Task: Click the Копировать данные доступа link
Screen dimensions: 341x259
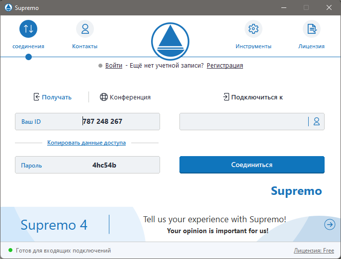Action: [x=86, y=143]
